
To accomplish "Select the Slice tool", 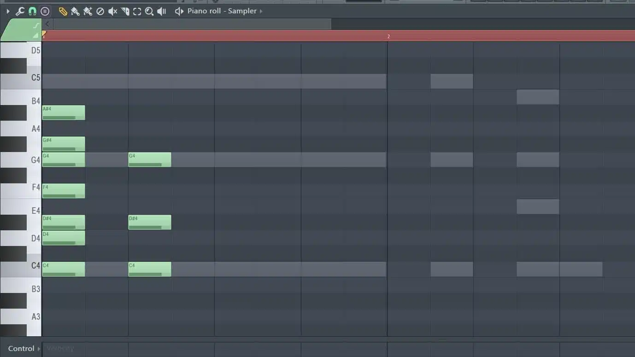I will 125,11.
